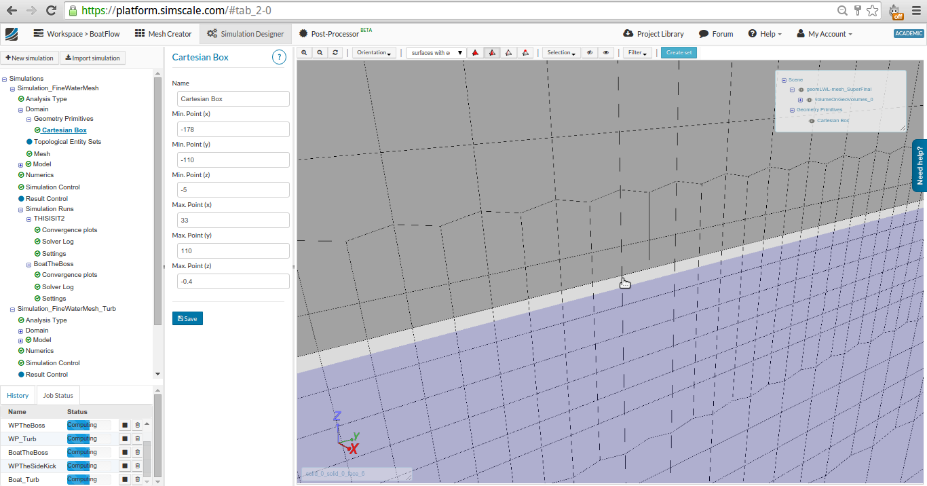Select the wireframe render mode icon
Image resolution: width=927 pixels, height=486 pixels.
pyautogui.click(x=508, y=53)
